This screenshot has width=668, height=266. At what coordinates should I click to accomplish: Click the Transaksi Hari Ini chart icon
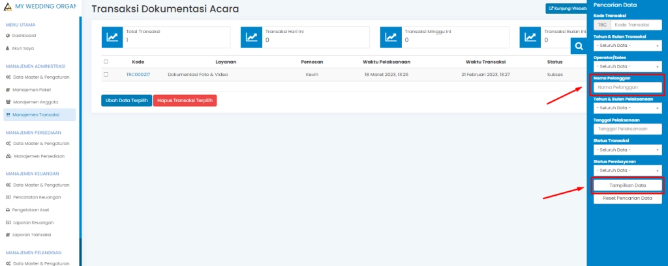point(251,38)
